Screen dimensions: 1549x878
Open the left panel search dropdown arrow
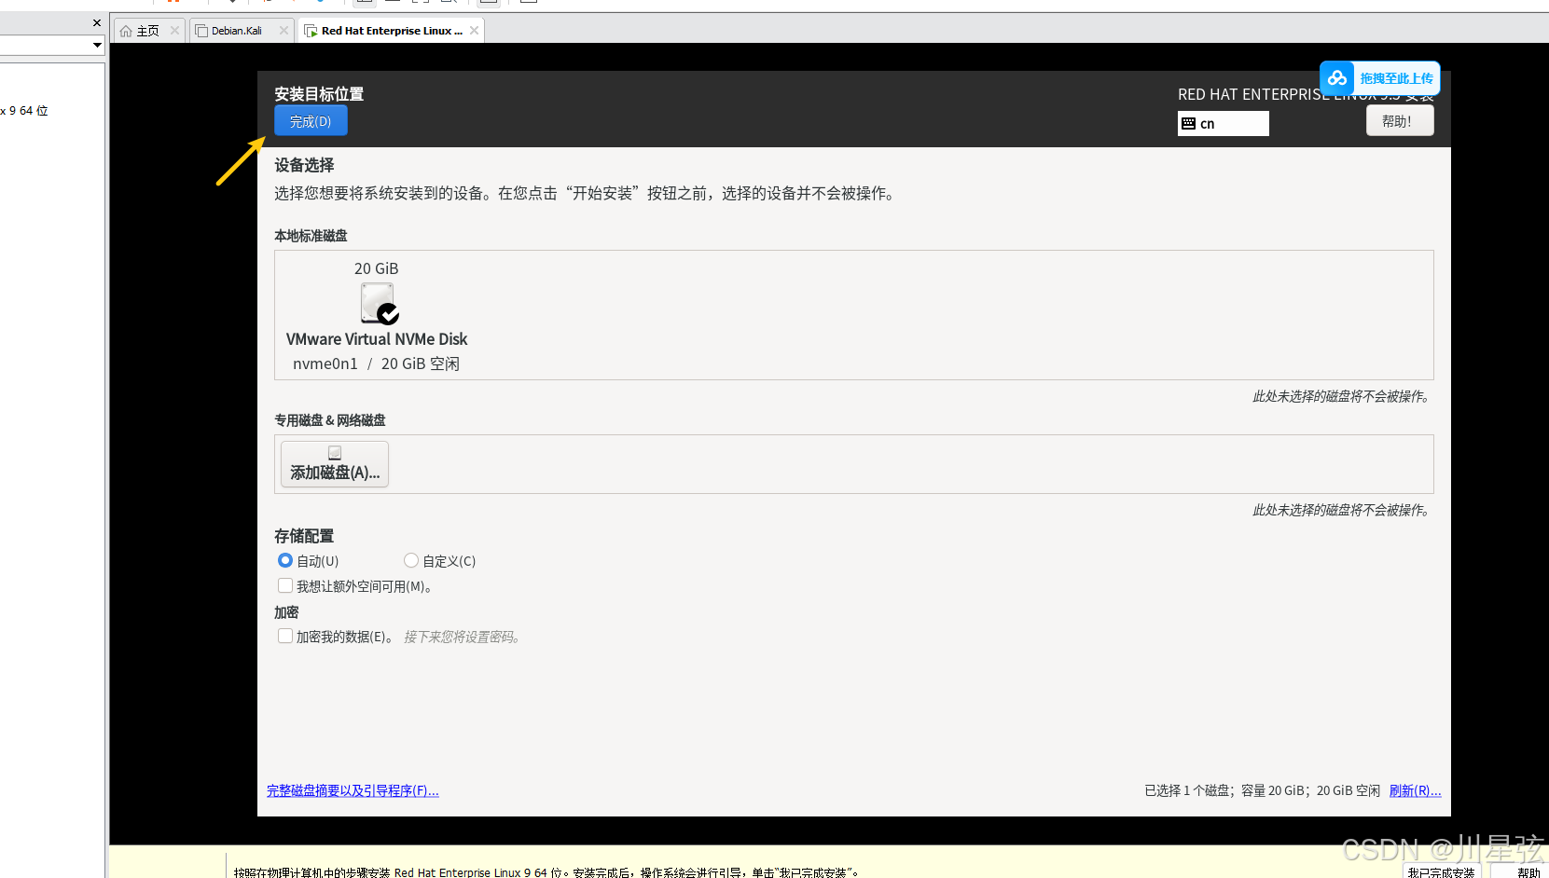coord(97,45)
